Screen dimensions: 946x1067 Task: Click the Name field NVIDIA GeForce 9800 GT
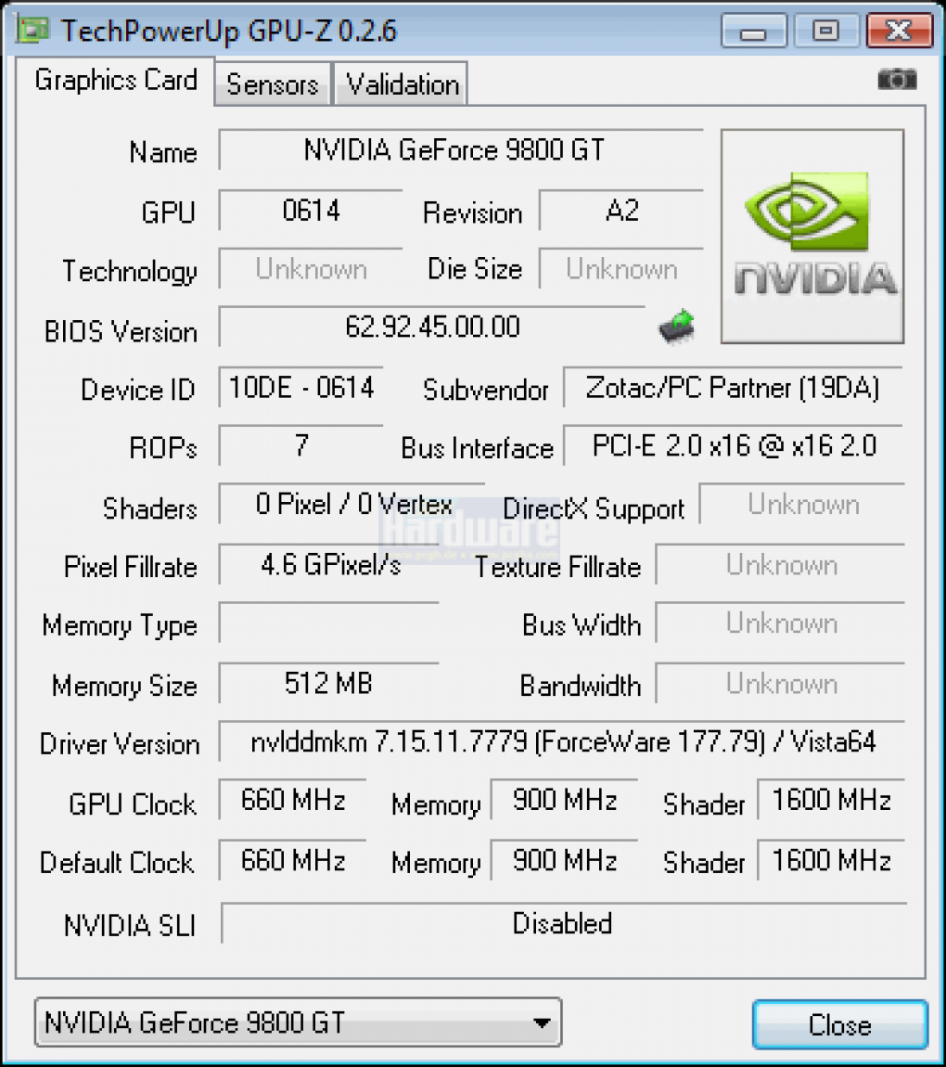pos(460,149)
